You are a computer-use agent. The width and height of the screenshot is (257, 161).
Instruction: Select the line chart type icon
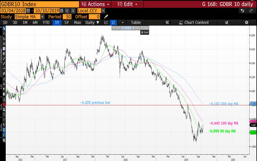click(106, 22)
